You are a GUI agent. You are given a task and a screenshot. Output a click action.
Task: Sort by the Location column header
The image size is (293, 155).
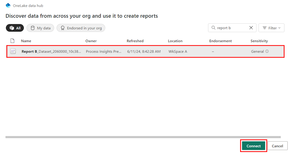point(175,41)
